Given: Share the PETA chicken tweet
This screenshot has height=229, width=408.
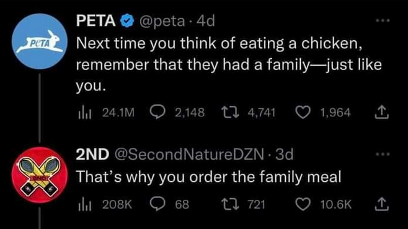Looking at the screenshot, I should pyautogui.click(x=381, y=112).
